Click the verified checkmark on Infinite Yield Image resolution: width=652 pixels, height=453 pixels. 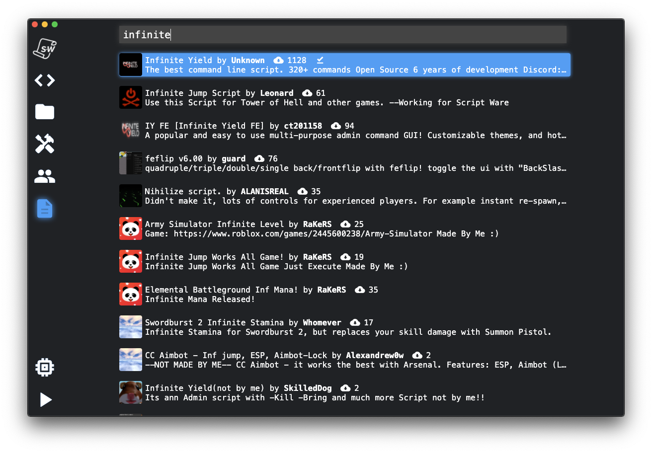[x=320, y=60]
